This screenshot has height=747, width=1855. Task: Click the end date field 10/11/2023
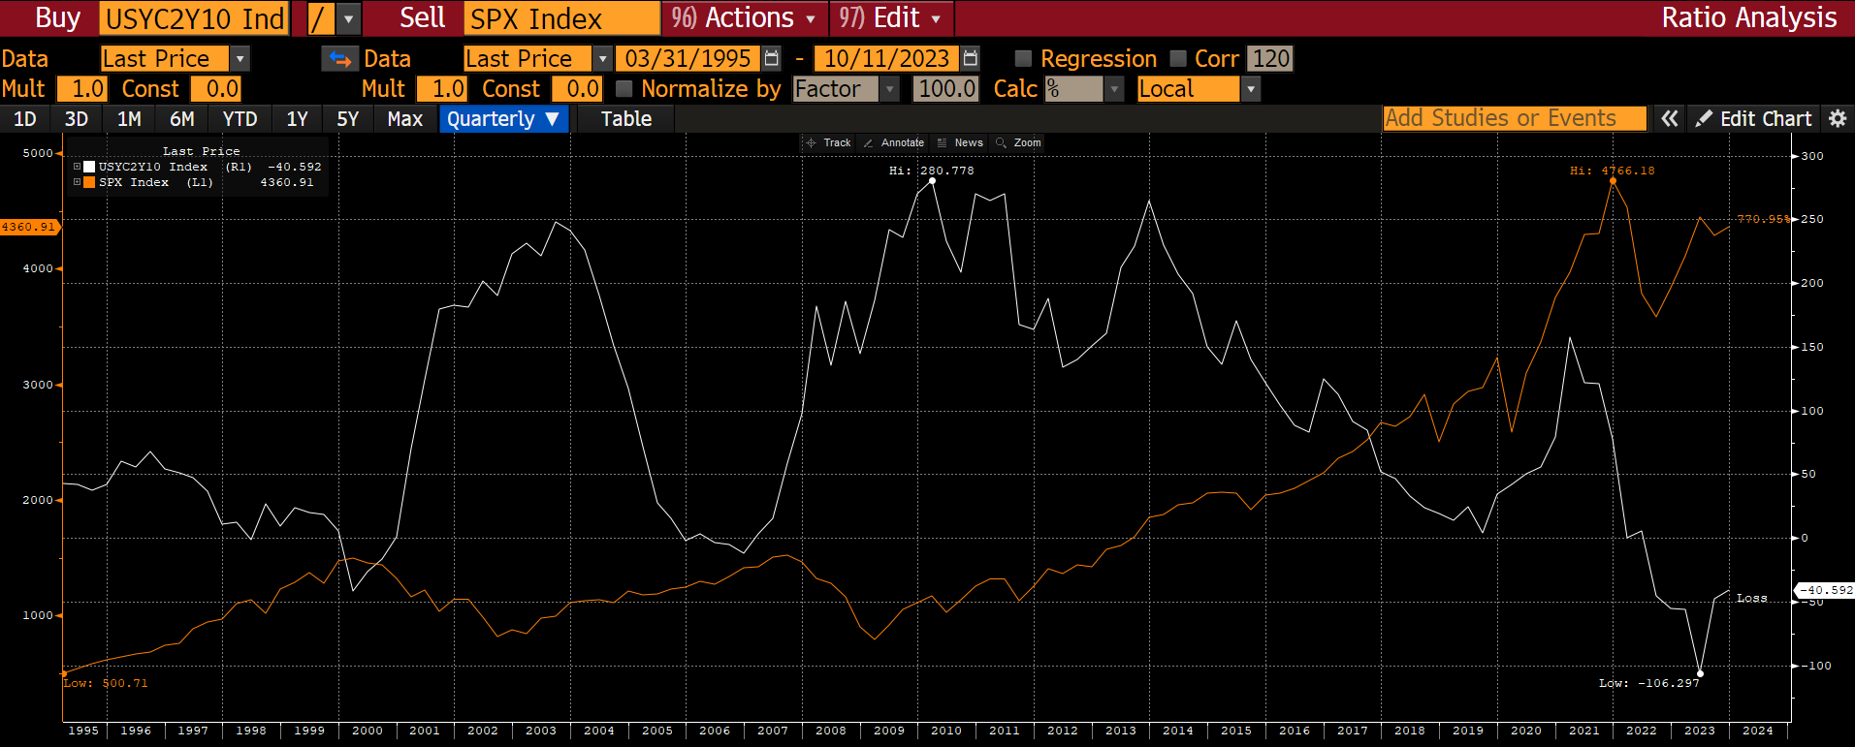click(886, 59)
